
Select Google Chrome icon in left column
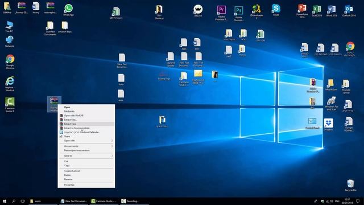[10, 61]
